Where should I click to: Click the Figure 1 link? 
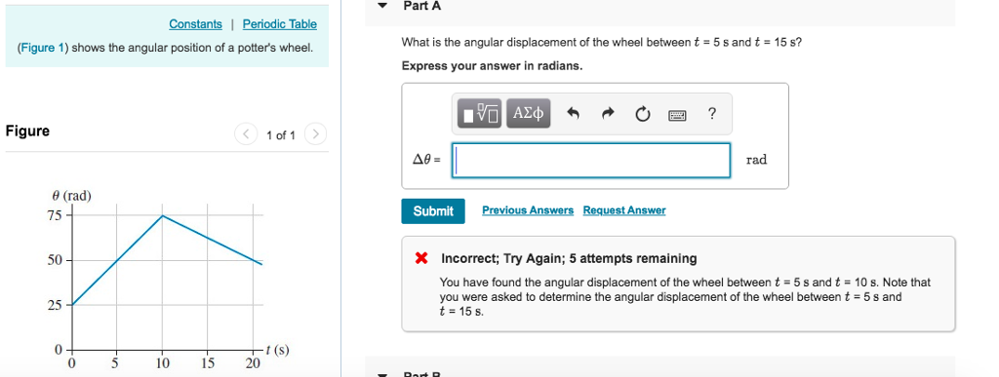[43, 48]
